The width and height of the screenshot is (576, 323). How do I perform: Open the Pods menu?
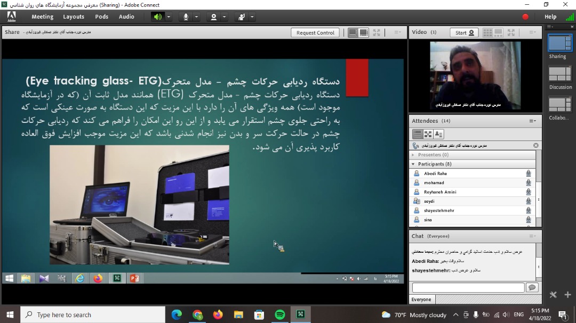point(101,16)
